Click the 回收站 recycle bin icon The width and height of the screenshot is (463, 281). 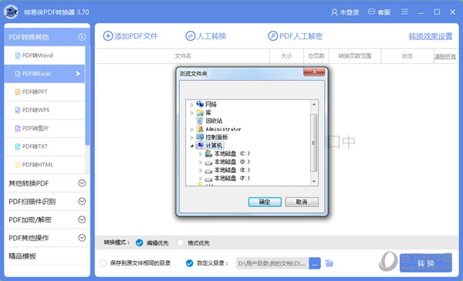[x=200, y=120]
